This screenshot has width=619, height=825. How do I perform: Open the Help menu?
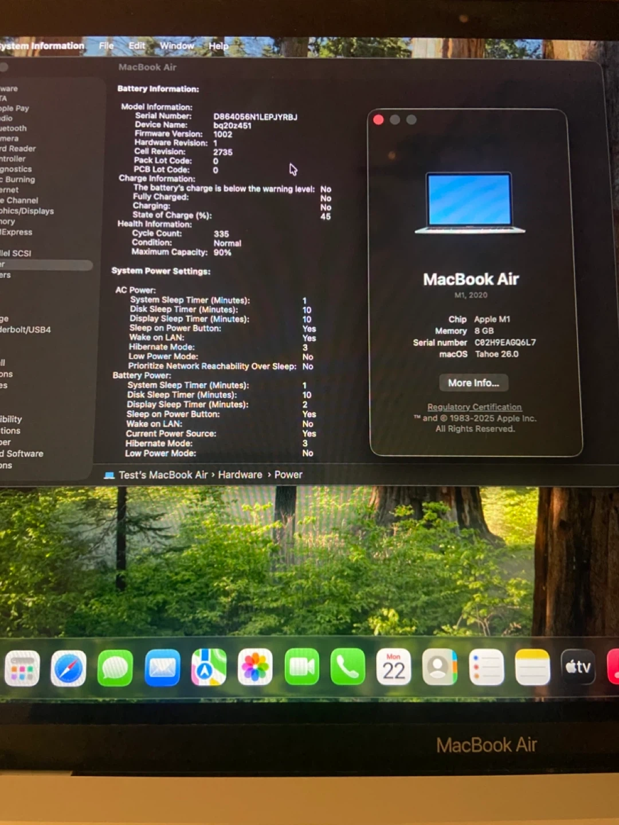pos(218,46)
